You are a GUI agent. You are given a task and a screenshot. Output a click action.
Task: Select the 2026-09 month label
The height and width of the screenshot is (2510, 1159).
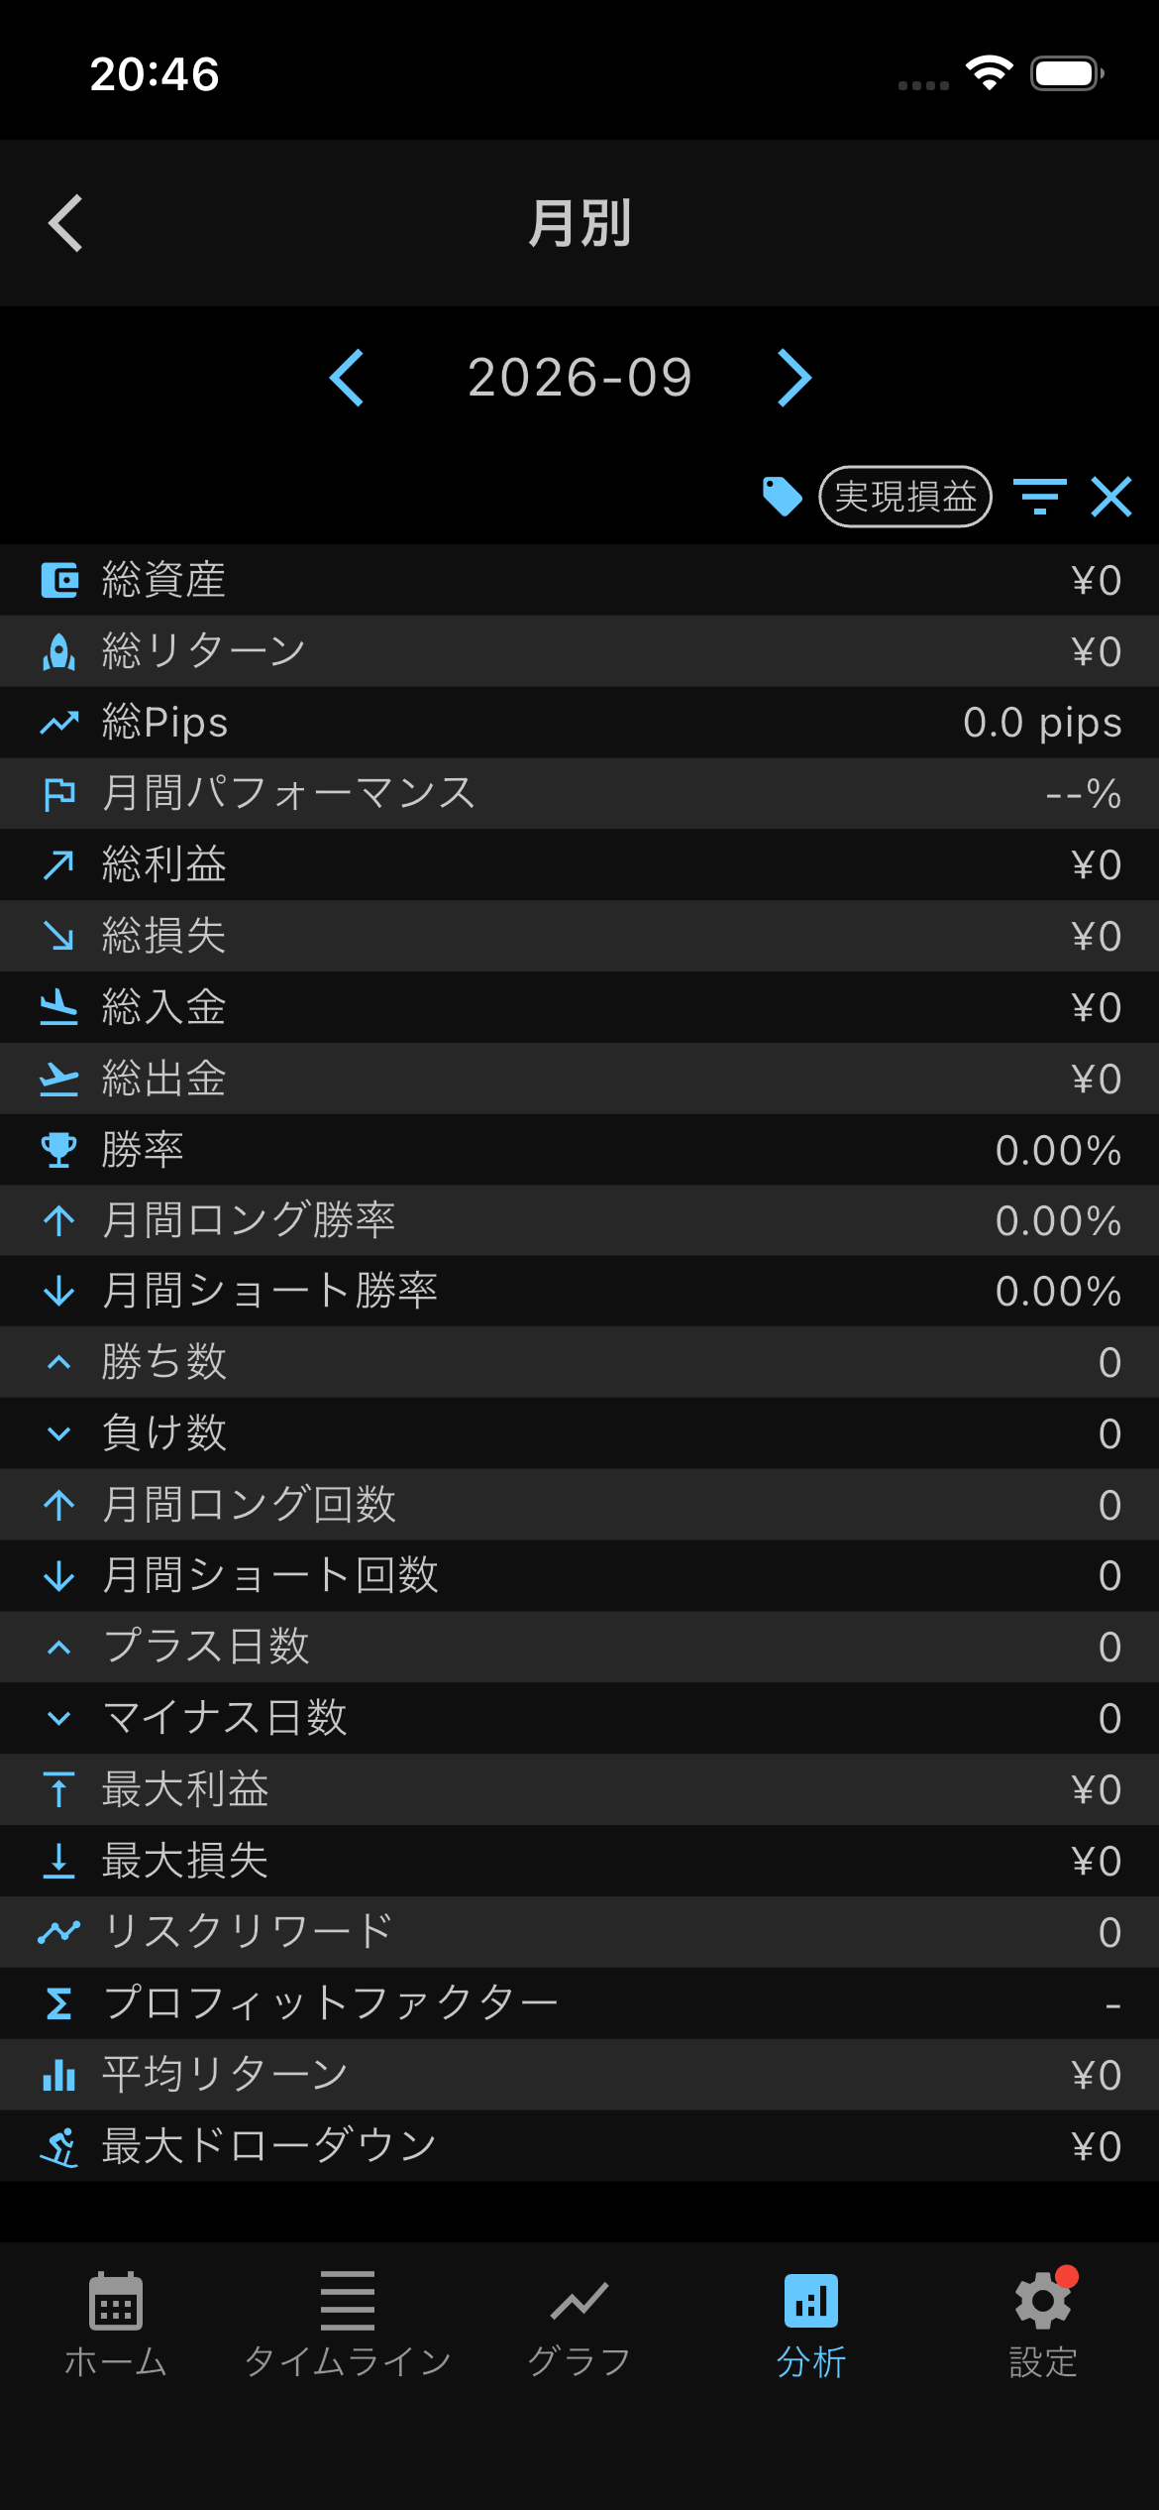[579, 378]
